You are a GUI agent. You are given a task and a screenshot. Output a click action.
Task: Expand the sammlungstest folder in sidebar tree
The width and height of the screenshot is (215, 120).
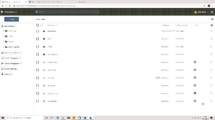pyautogui.click(x=3, y=47)
